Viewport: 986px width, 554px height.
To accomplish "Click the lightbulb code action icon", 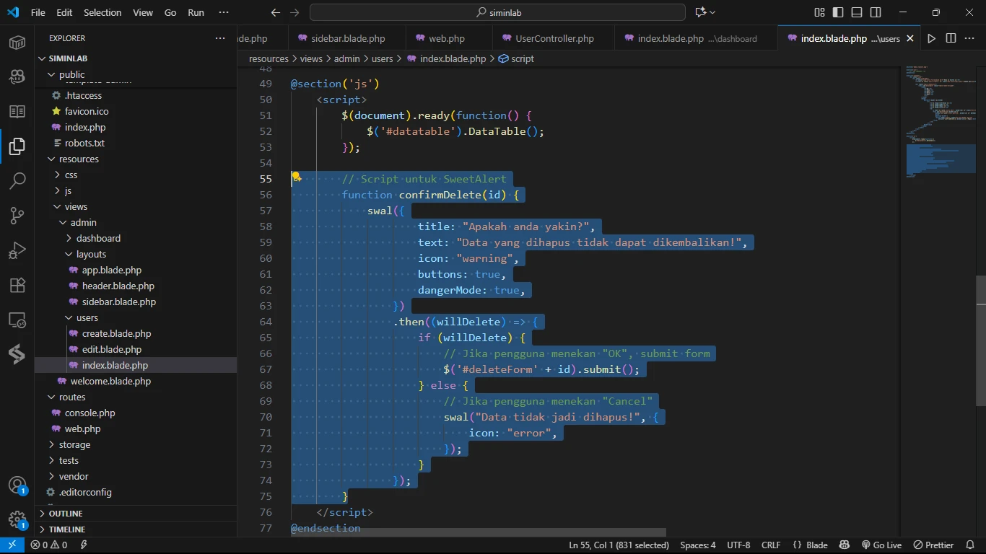I will tap(296, 177).
